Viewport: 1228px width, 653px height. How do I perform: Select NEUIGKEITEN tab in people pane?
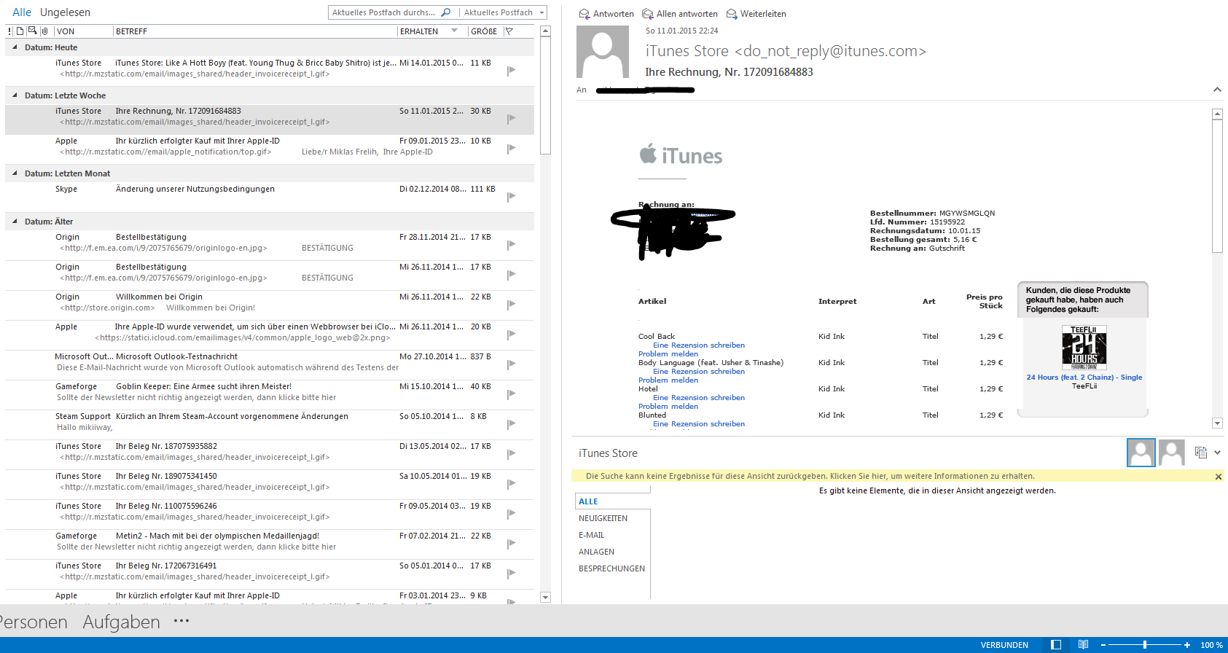point(603,518)
